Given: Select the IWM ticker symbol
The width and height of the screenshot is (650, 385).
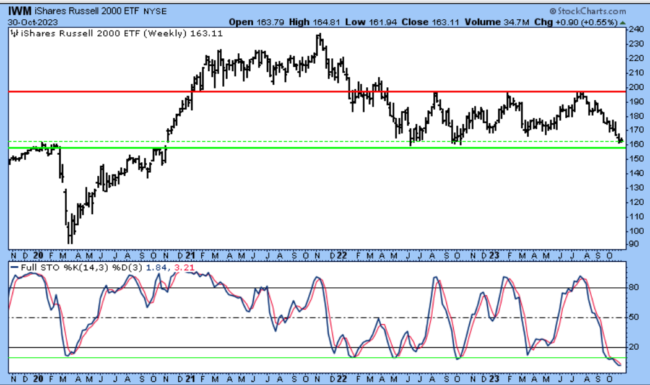Looking at the screenshot, I should [x=20, y=11].
